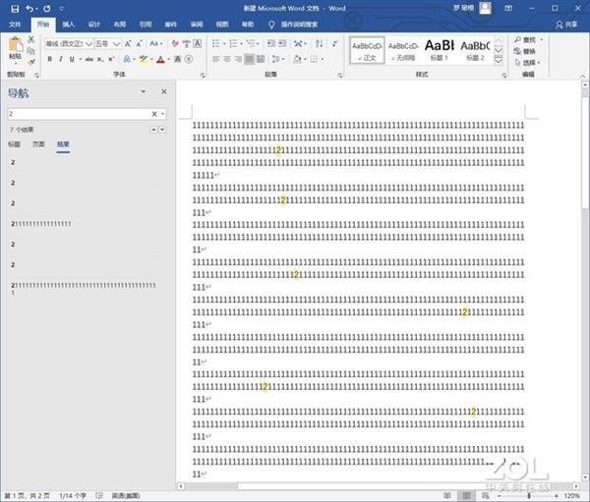
Task: Open the font size dropdown
Action: pyautogui.click(x=117, y=44)
